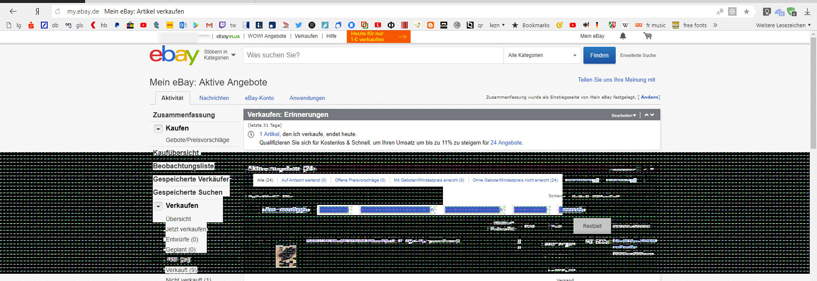Open the '24 Angebote' link
Screen dimensions: 817x281
(506, 143)
